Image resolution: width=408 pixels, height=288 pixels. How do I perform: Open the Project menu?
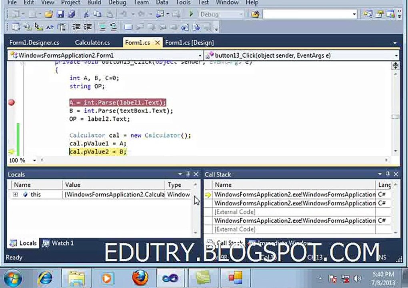(70, 3)
